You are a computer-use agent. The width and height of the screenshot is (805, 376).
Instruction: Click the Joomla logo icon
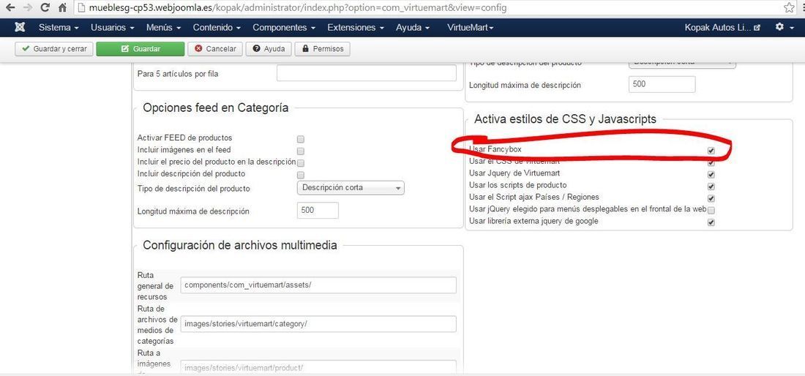[x=20, y=27]
